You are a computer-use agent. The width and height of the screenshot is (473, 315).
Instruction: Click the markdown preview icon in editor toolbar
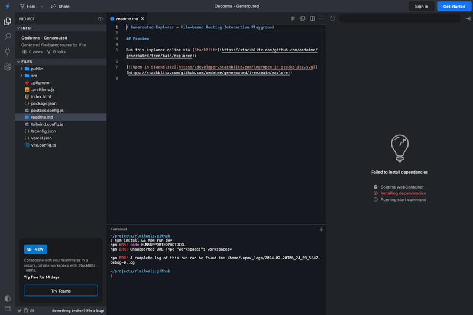pos(303,18)
